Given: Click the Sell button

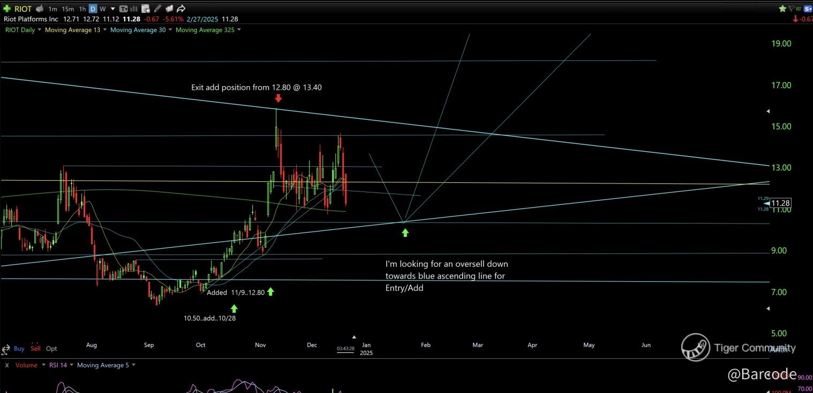Looking at the screenshot, I should [35, 349].
